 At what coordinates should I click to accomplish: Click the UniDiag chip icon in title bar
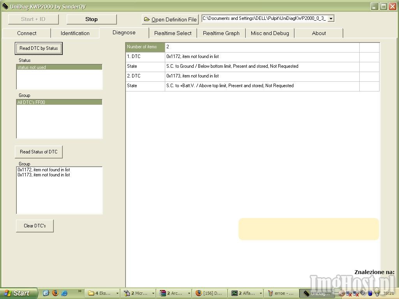click(x=5, y=6)
